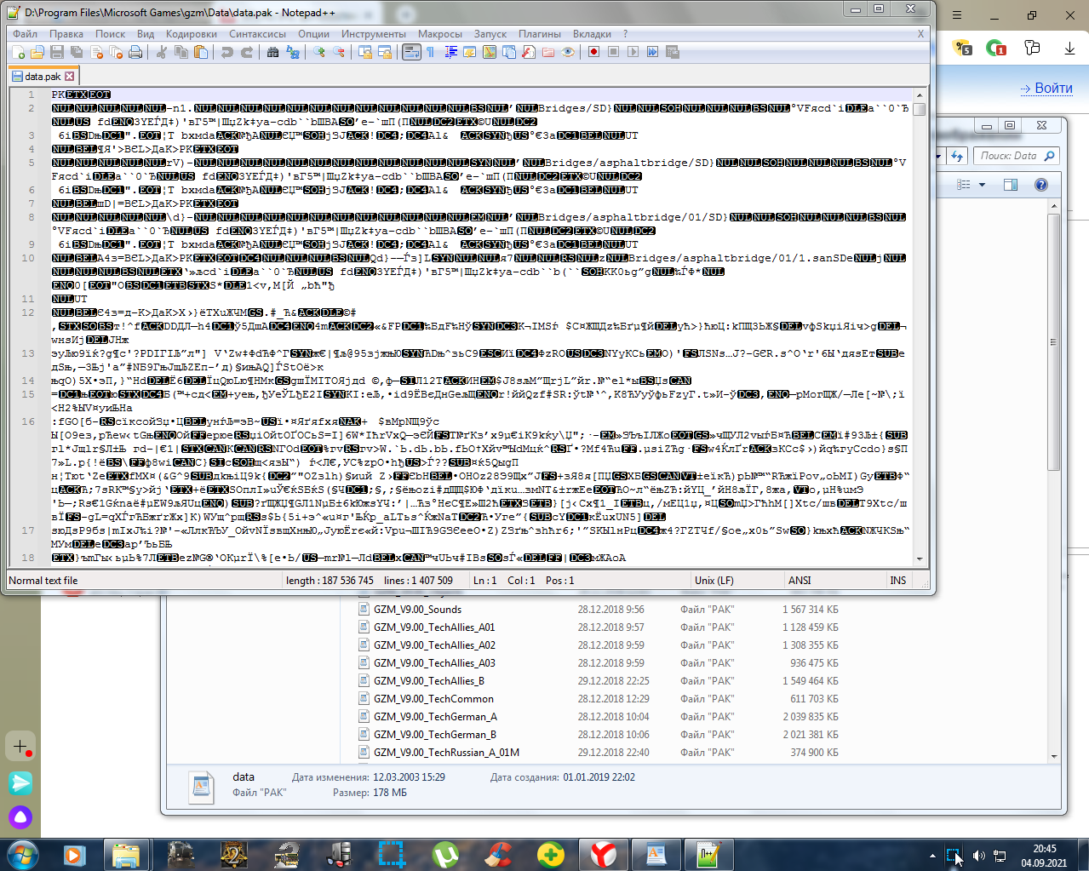The height and width of the screenshot is (871, 1089).
Task: Click the Monitoring eye icon in the toolbar
Action: pyautogui.click(x=568, y=53)
